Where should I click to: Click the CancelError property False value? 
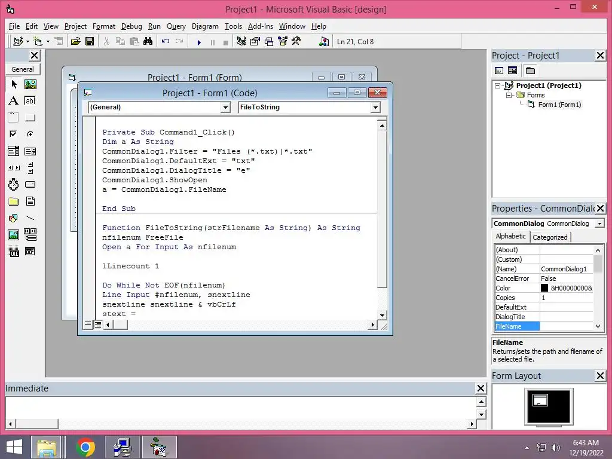pos(567,279)
